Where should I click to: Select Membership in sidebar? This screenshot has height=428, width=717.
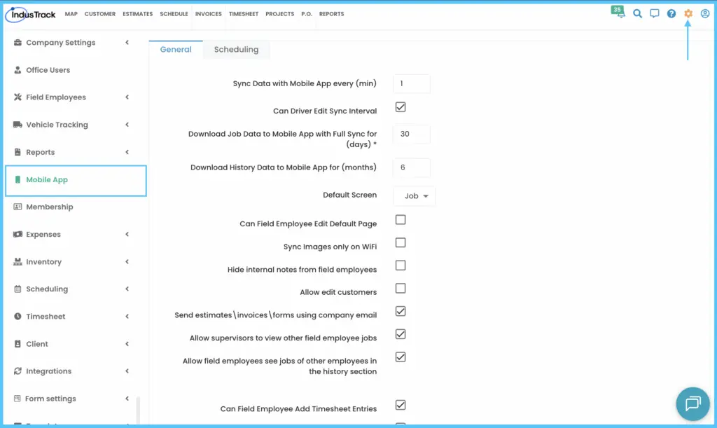tap(50, 207)
